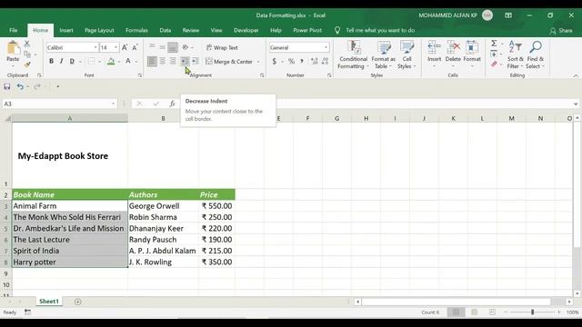Click the Share button

pyautogui.click(x=561, y=30)
